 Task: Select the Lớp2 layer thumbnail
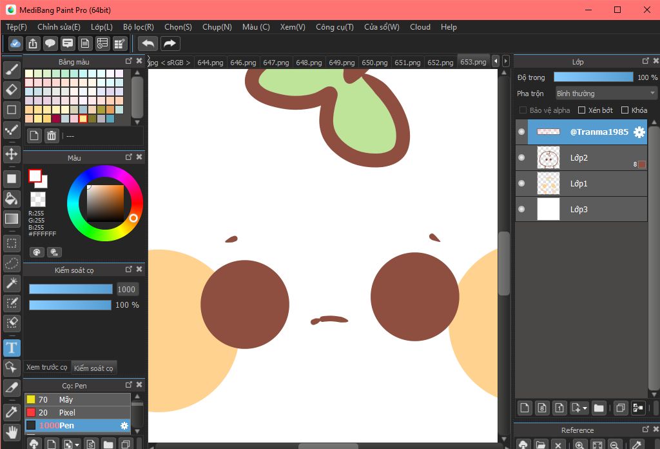pos(548,158)
